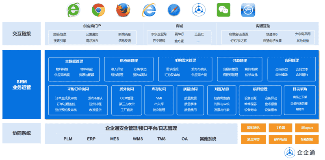The image size is (325, 160).
Task: Click 钉钉/云之家 in communication section
Action: tap(238, 41)
